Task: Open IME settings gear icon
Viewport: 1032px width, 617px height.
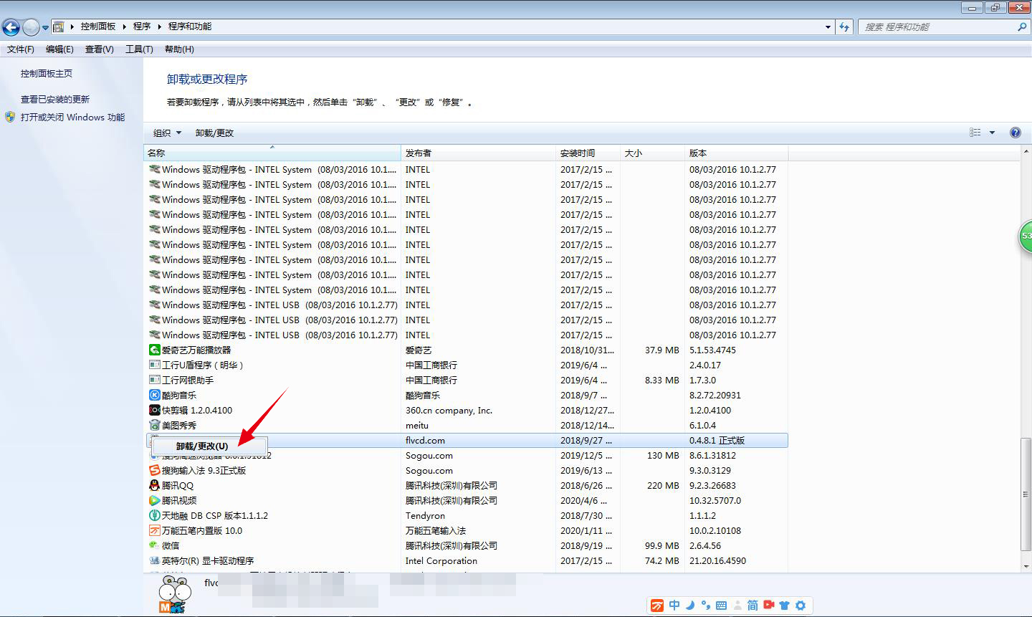Action: click(801, 606)
